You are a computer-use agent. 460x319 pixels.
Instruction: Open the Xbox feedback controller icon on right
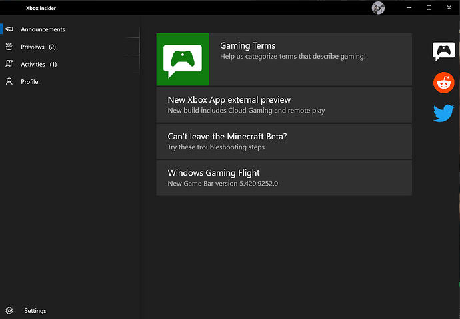[443, 51]
